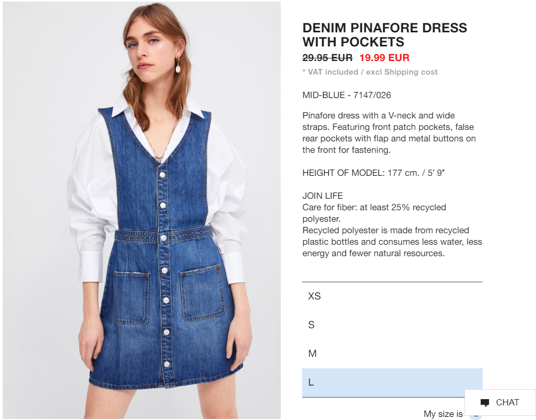This screenshot has height=420, width=536.
Task: Click the crossed-out 29.95 EUR price
Action: [x=327, y=57]
